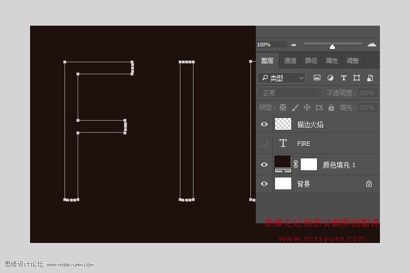Toggle lock position move icon
Image resolution: width=410 pixels, height=273 pixels.
pyautogui.click(x=307, y=108)
